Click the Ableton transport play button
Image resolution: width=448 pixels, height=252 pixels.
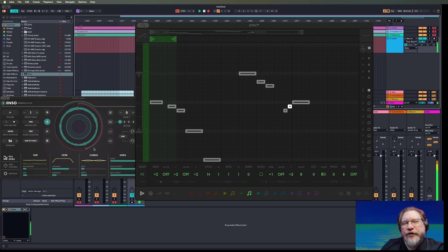click(x=199, y=11)
